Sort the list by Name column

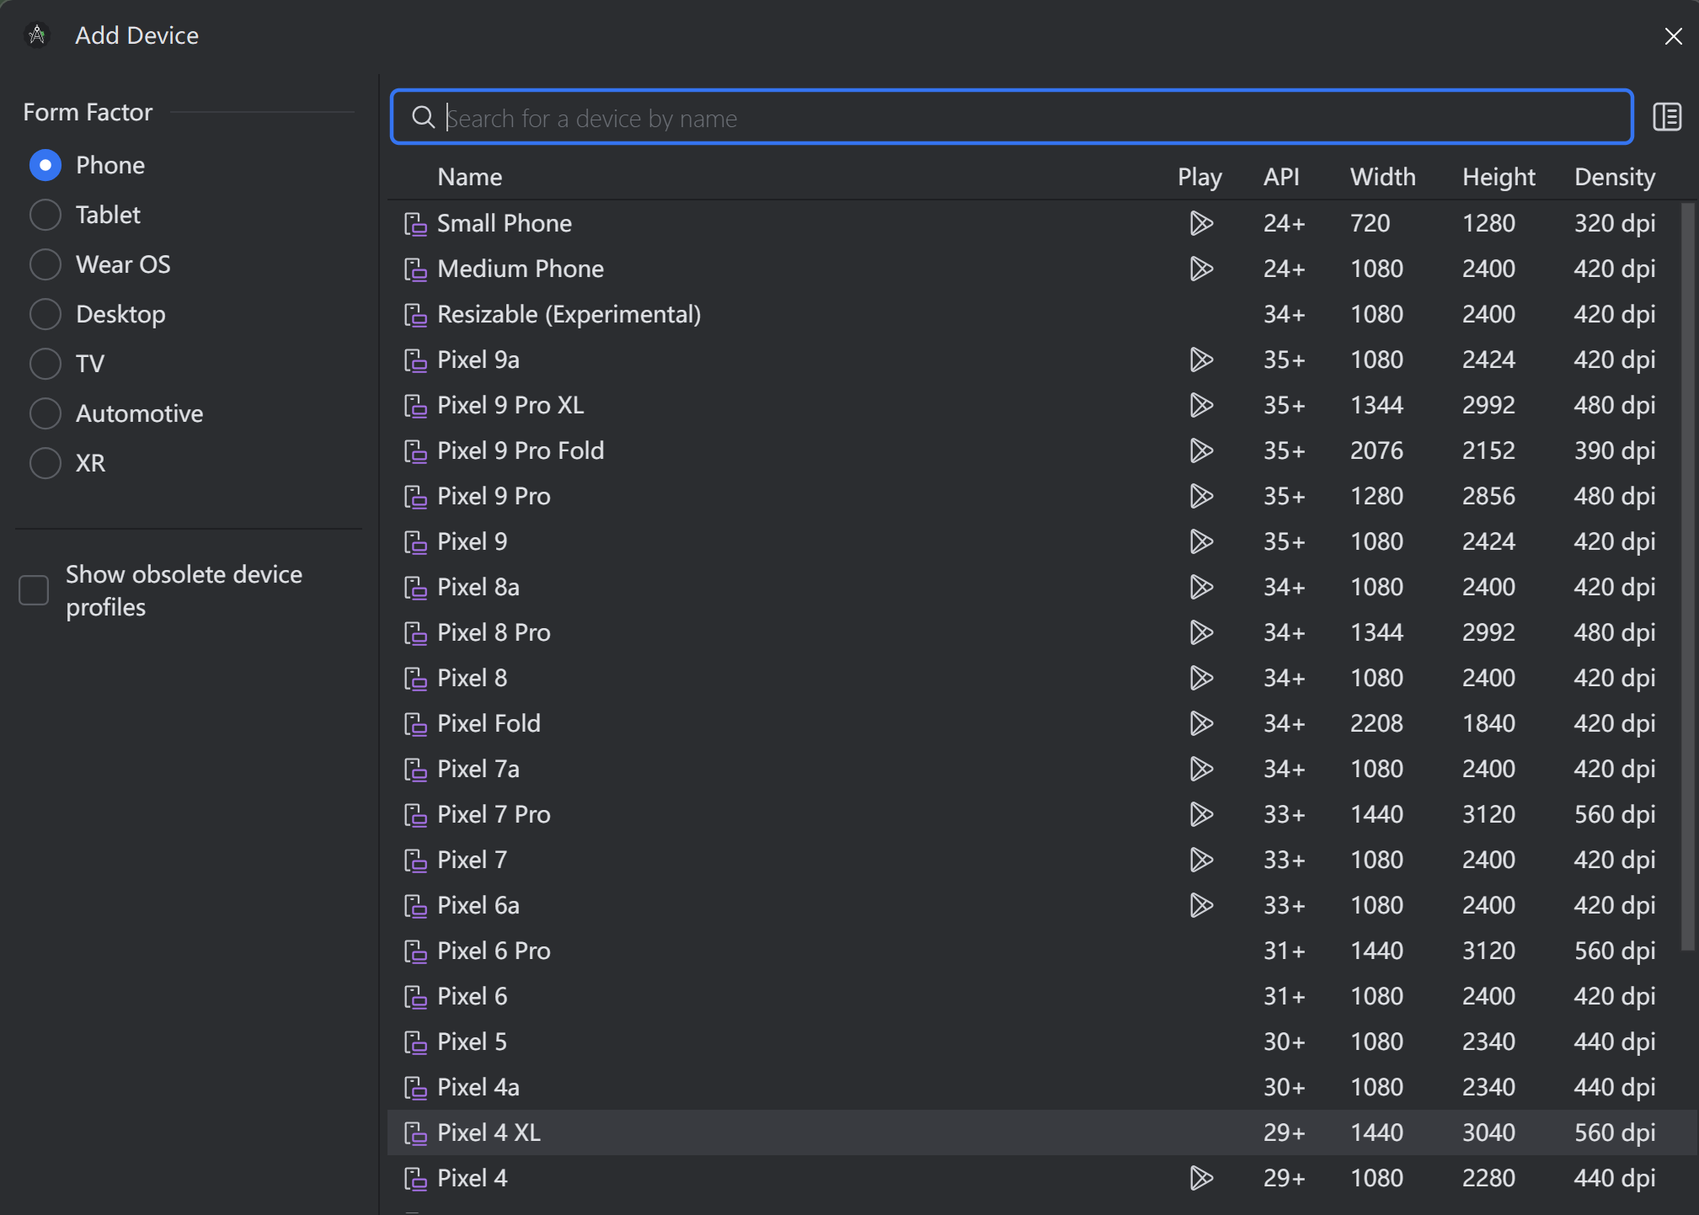tap(470, 177)
